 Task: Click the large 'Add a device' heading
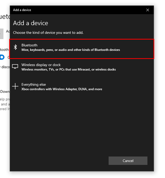click(30, 23)
